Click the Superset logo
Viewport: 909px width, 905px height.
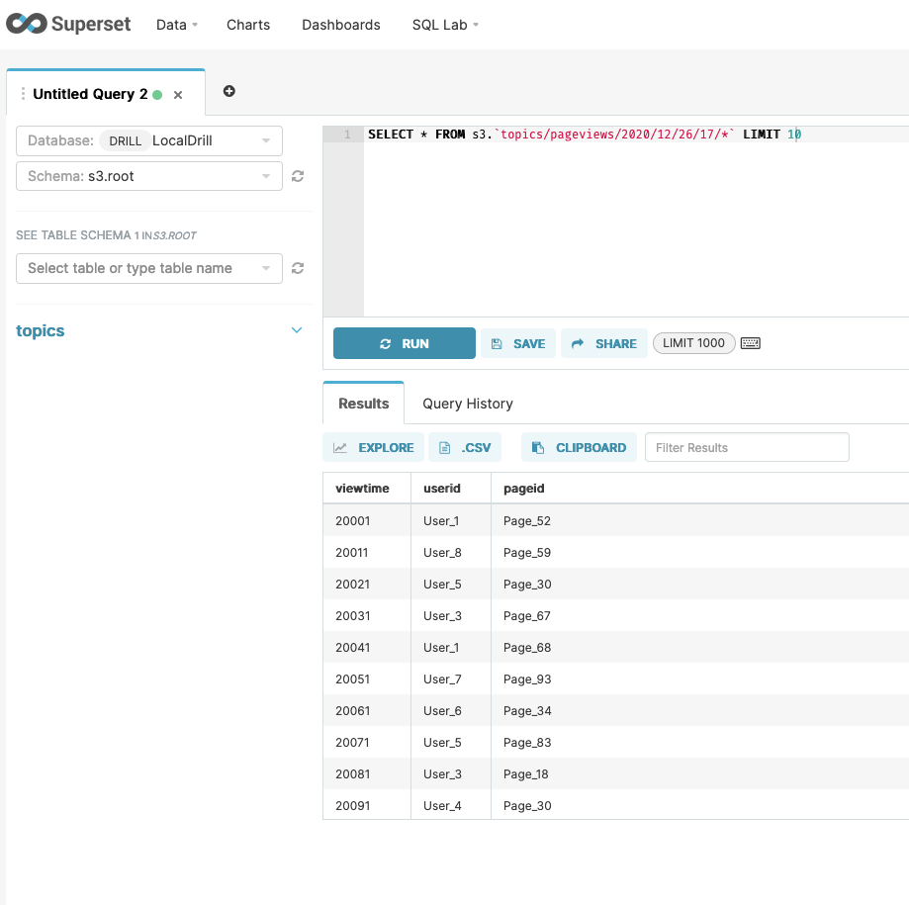click(68, 24)
